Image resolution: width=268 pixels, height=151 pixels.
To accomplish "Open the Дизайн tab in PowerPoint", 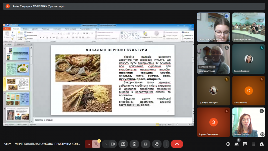I will point(35,29).
